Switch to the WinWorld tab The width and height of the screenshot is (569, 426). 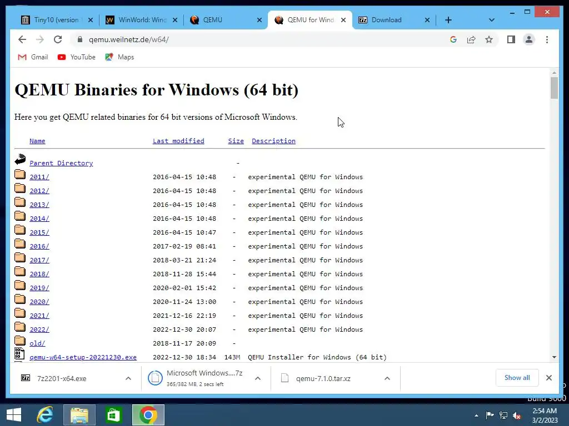pyautogui.click(x=142, y=20)
